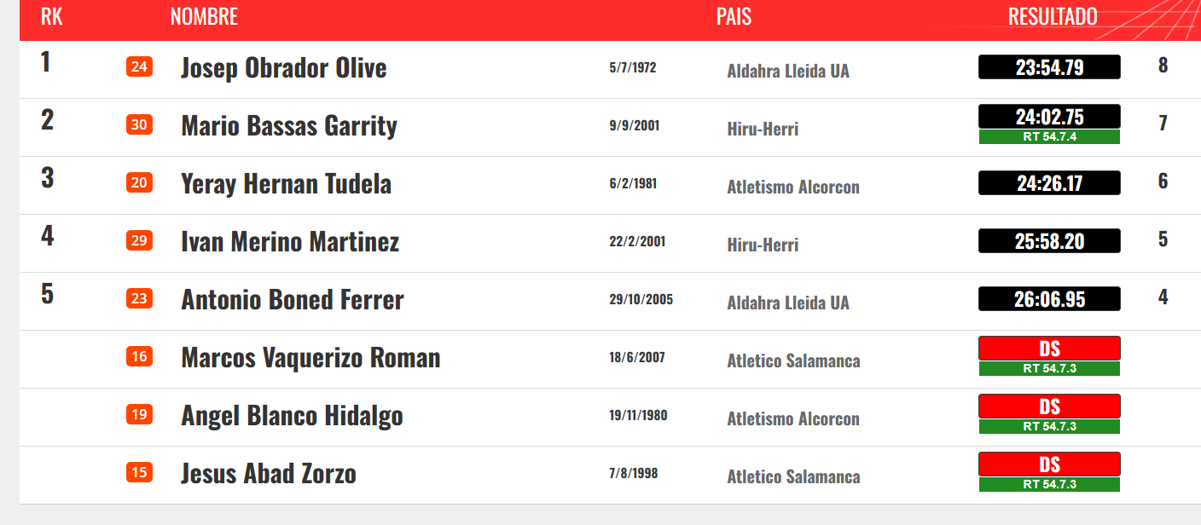Image resolution: width=1201 pixels, height=525 pixels.
Task: Click bib number badge 20
Action: (139, 182)
